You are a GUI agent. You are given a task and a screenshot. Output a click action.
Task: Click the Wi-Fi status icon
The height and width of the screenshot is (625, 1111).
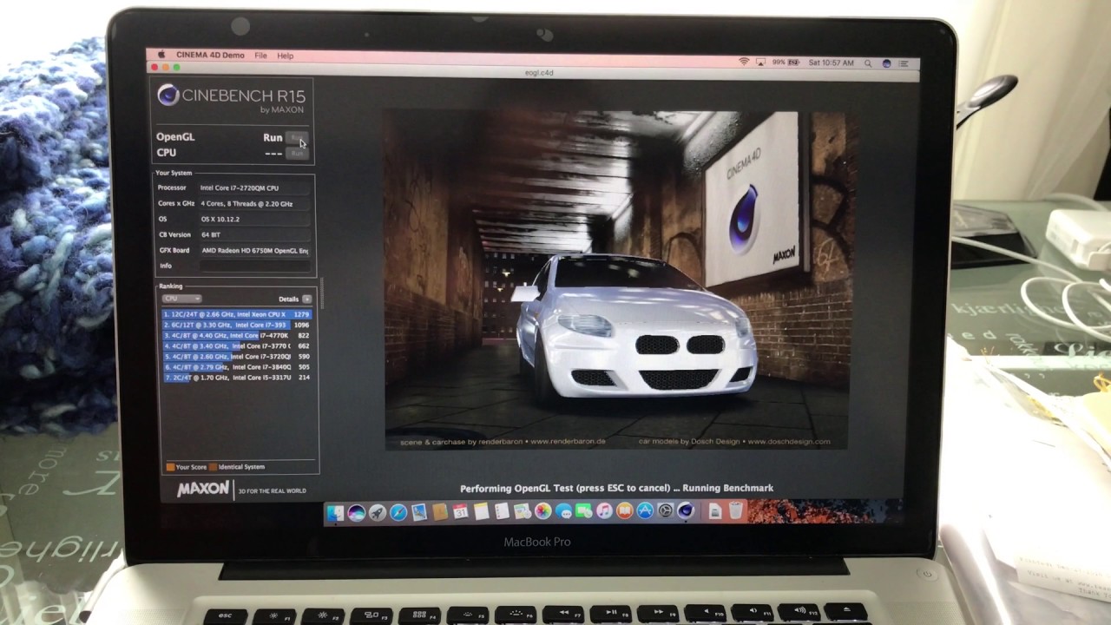744,62
